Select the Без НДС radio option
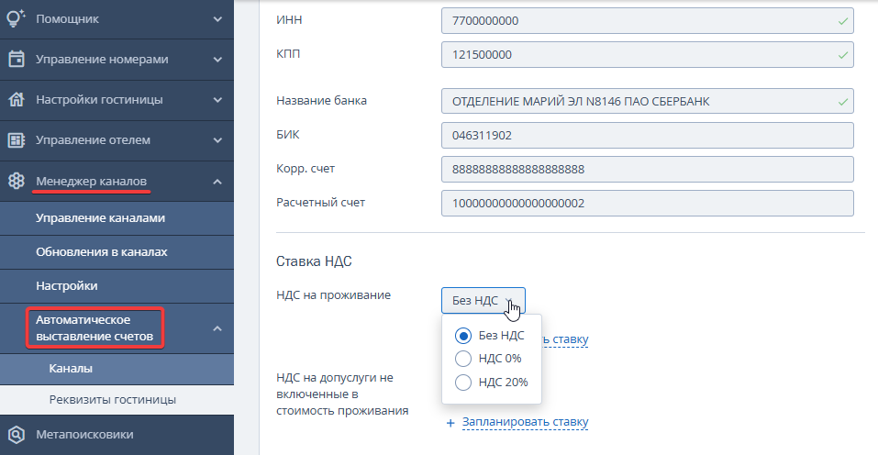The image size is (878, 455). click(x=463, y=336)
